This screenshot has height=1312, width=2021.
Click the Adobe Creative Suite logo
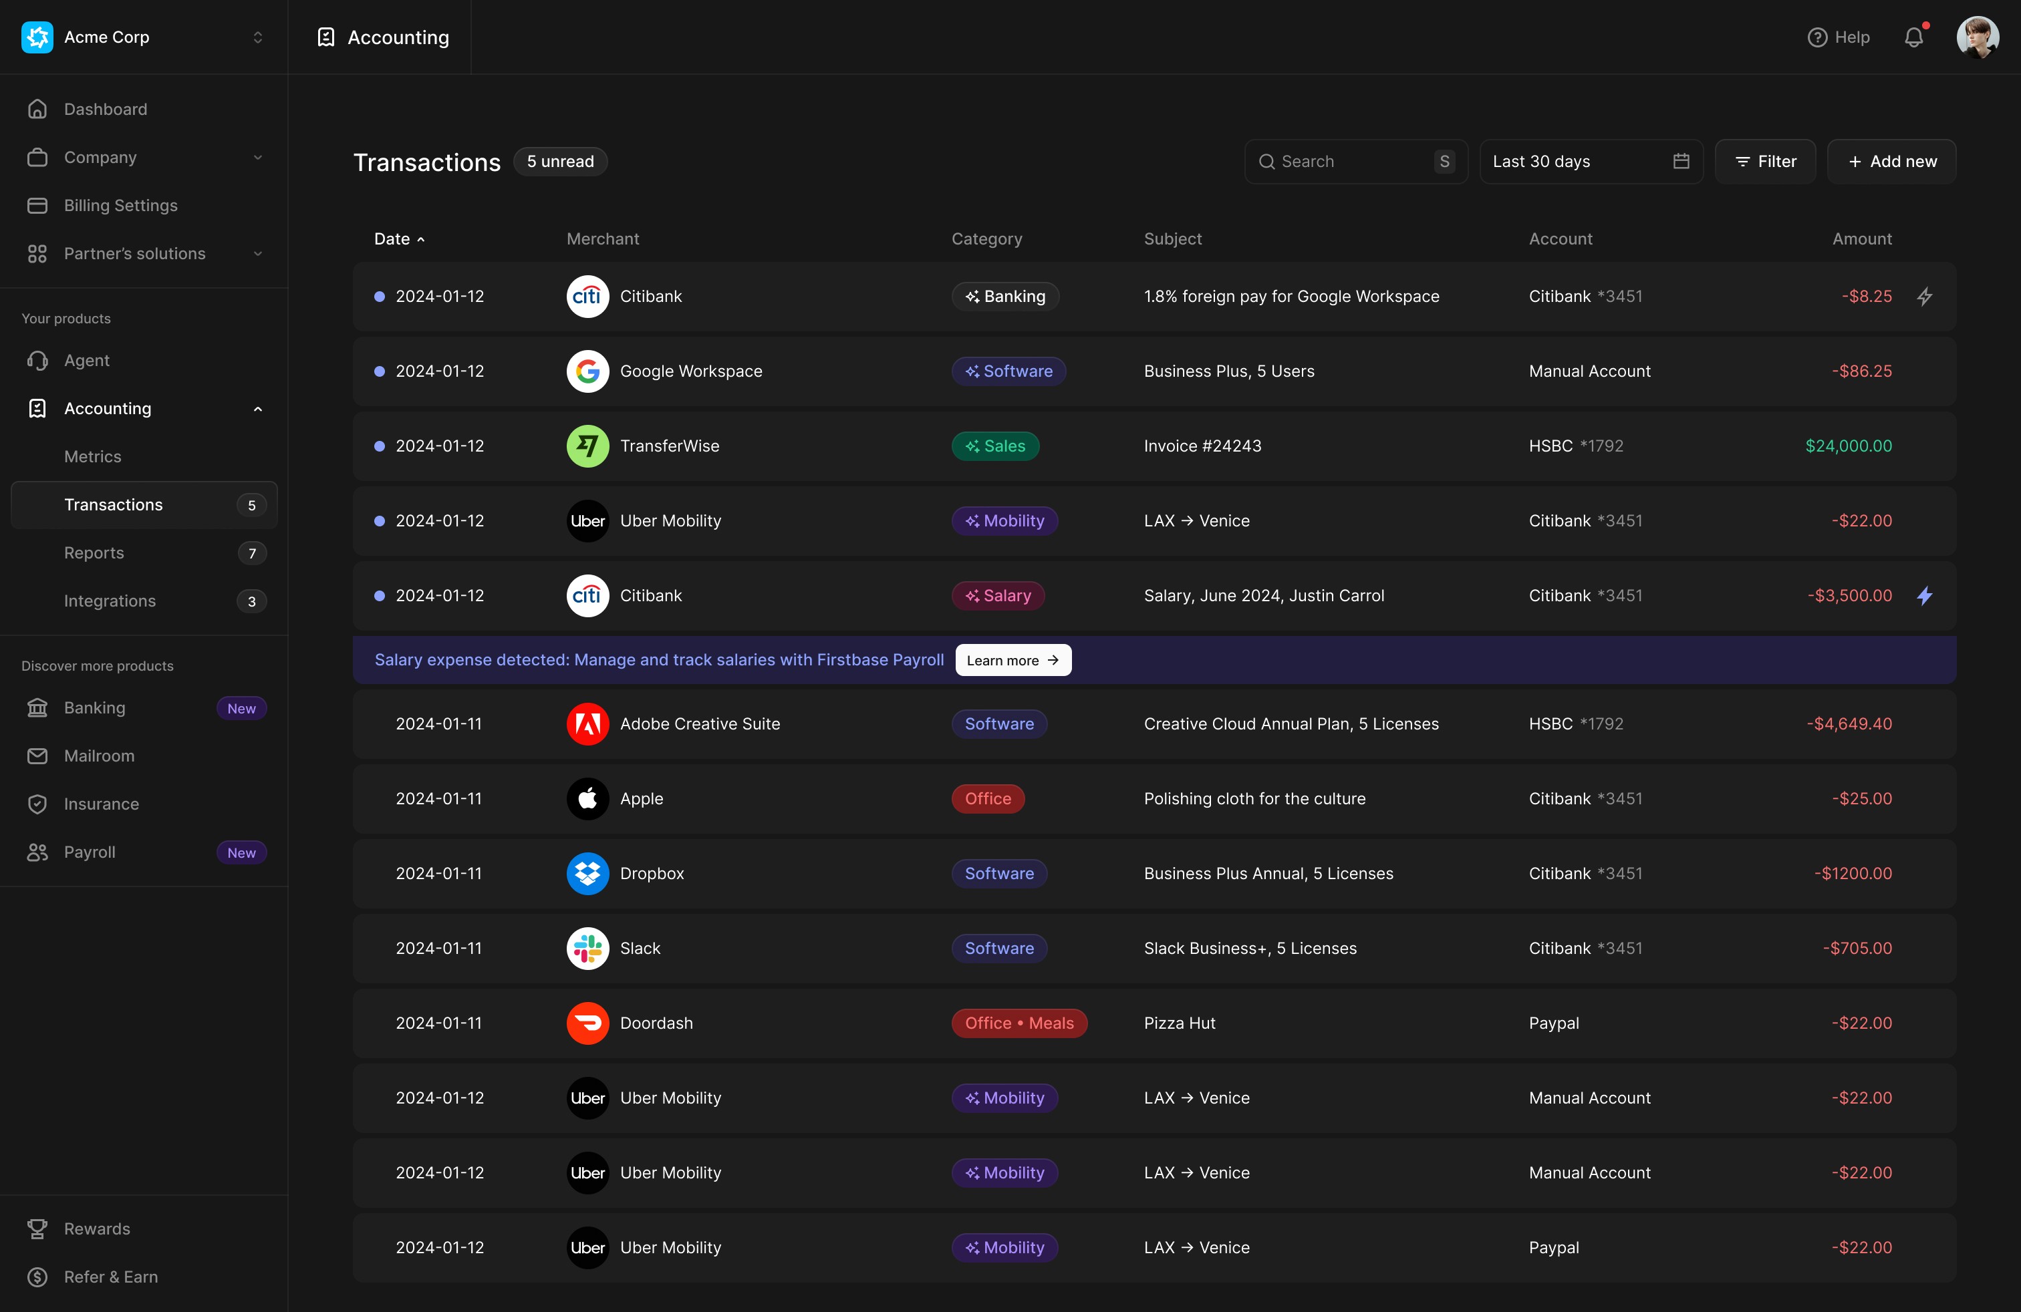(x=587, y=724)
